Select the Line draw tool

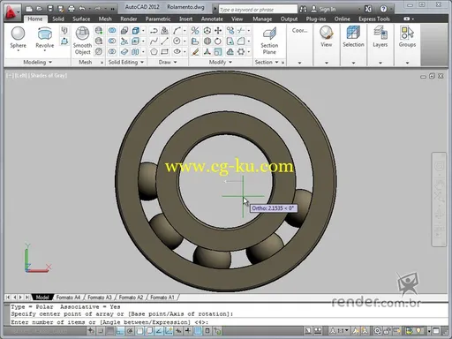(164, 41)
